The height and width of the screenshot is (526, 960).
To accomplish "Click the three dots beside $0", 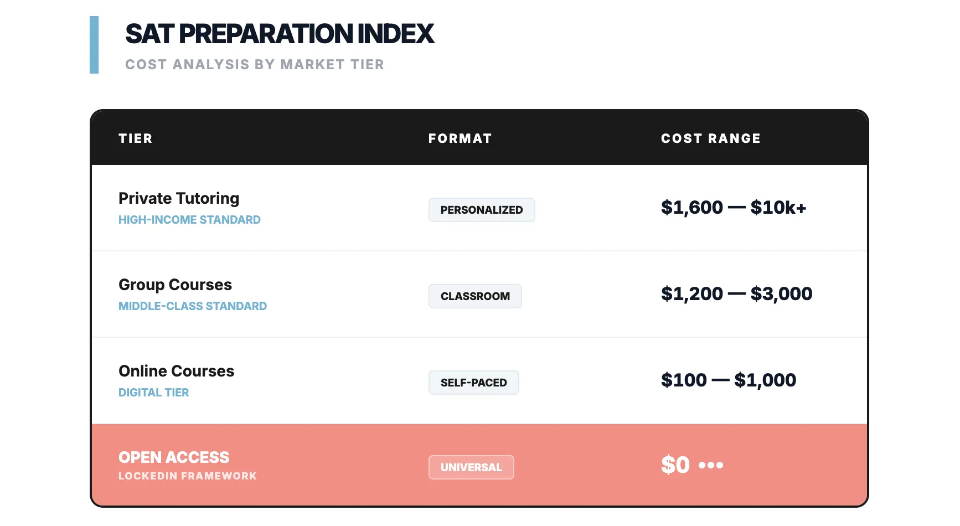I will pos(711,465).
